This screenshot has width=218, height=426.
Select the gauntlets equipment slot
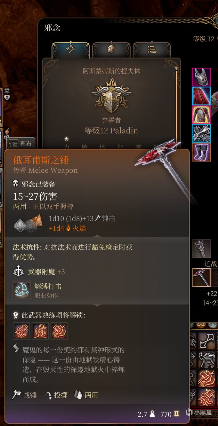[201, 133]
